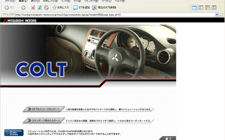This screenshot has width=225, height=140.
Task: Select the two-column split layout icon
Action: click(201, 8)
